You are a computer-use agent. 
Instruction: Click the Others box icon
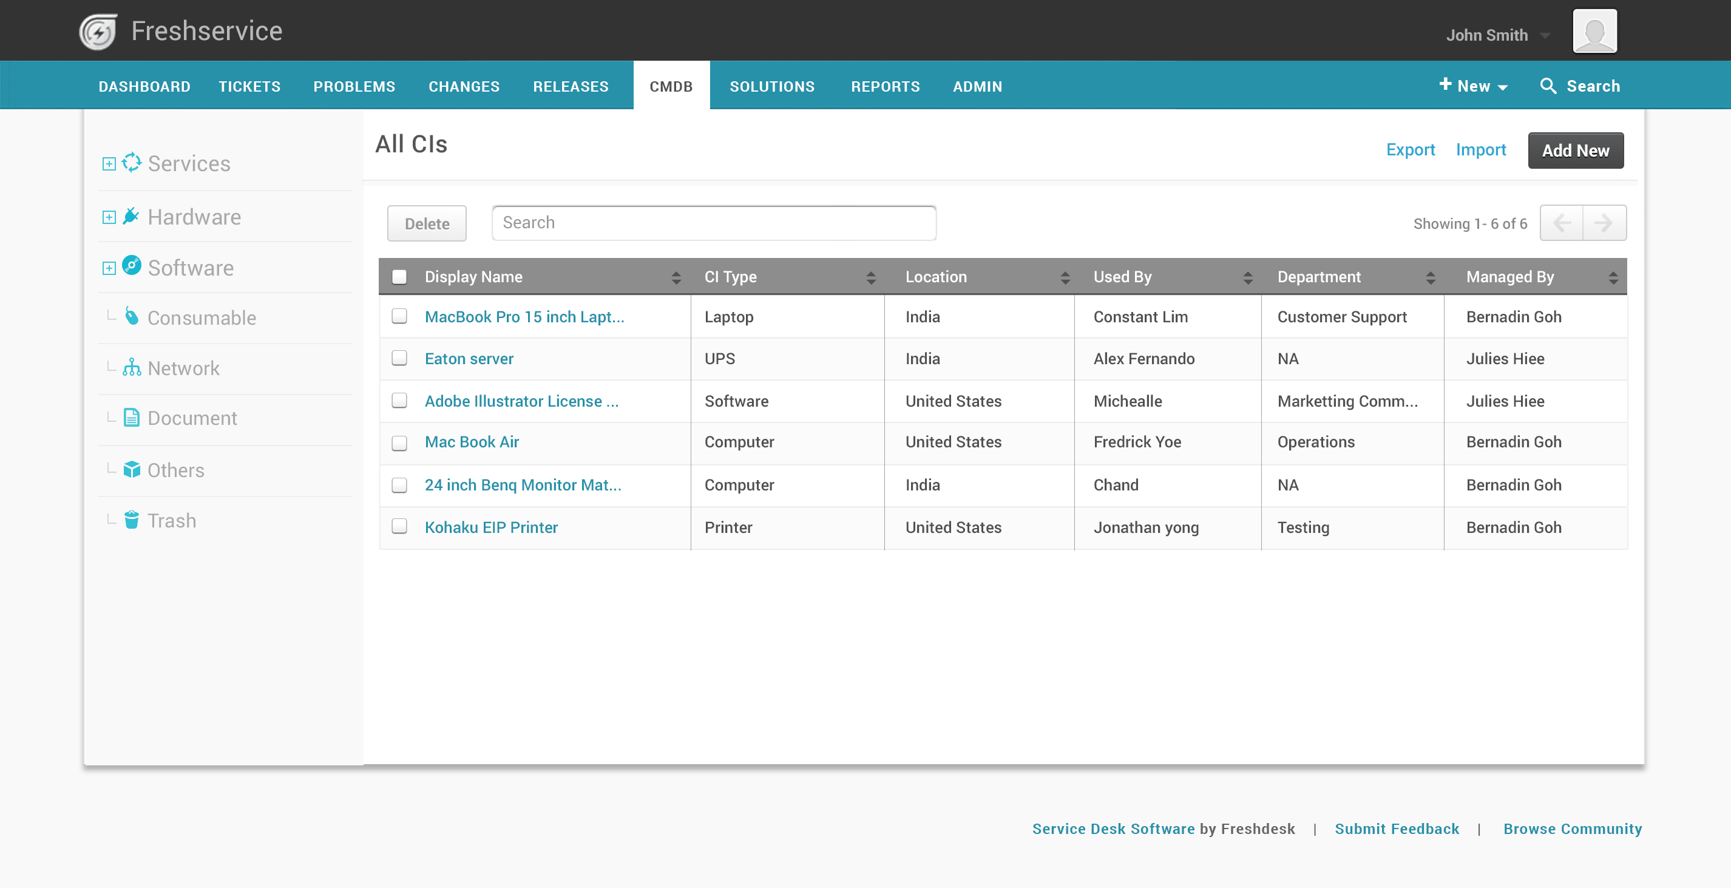pyautogui.click(x=132, y=469)
